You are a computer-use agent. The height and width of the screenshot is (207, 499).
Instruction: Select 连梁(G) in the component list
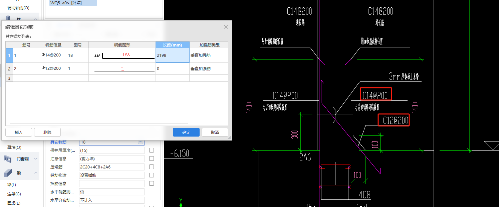pyautogui.click(x=14, y=194)
